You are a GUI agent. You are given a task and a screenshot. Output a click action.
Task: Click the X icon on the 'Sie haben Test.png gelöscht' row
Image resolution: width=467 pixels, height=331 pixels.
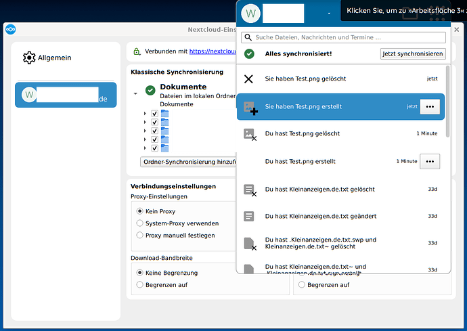(x=248, y=79)
